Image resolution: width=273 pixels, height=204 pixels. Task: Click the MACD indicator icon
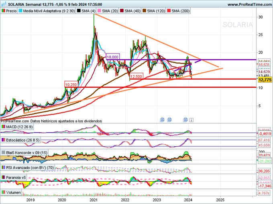tap(3, 127)
